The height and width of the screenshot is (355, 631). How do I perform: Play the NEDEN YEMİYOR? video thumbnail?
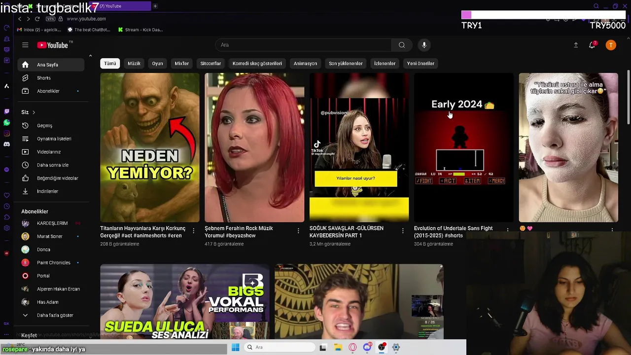click(150, 147)
